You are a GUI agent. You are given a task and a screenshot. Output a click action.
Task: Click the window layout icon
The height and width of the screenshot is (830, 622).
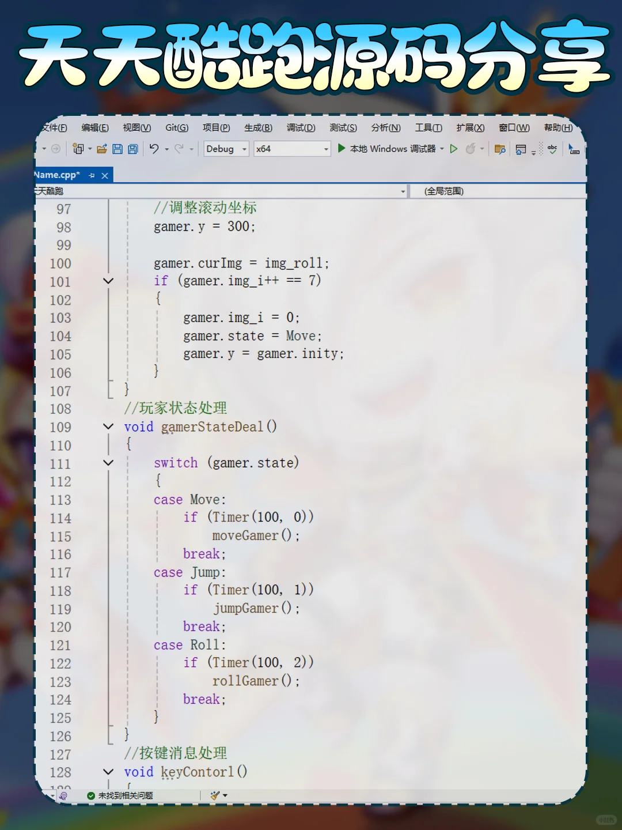click(521, 149)
